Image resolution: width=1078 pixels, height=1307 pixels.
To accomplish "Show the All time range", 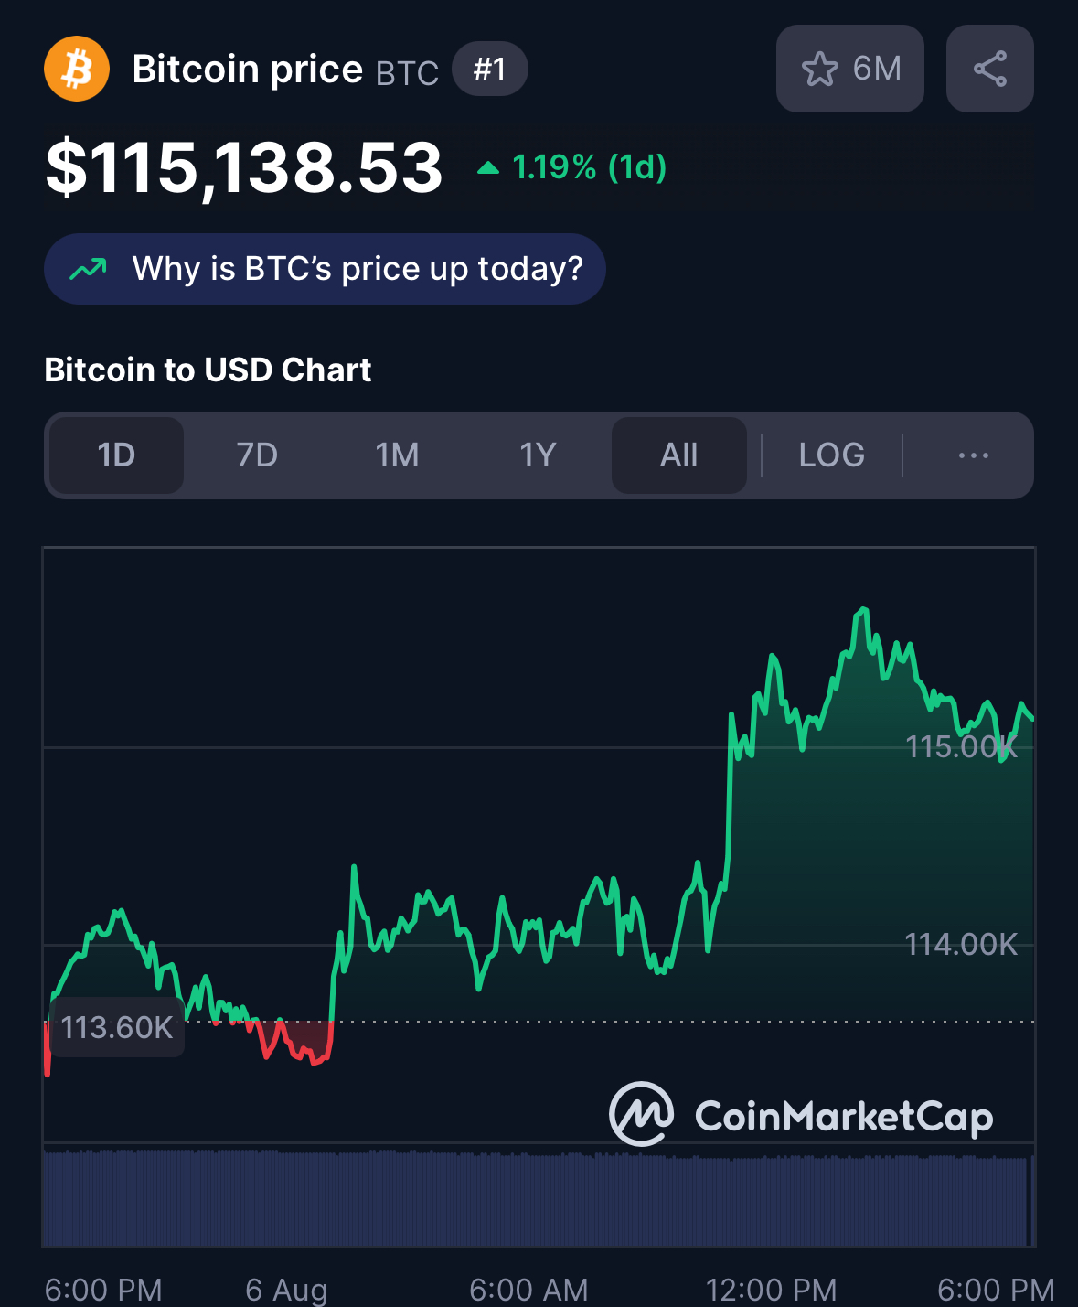I will pyautogui.click(x=679, y=455).
